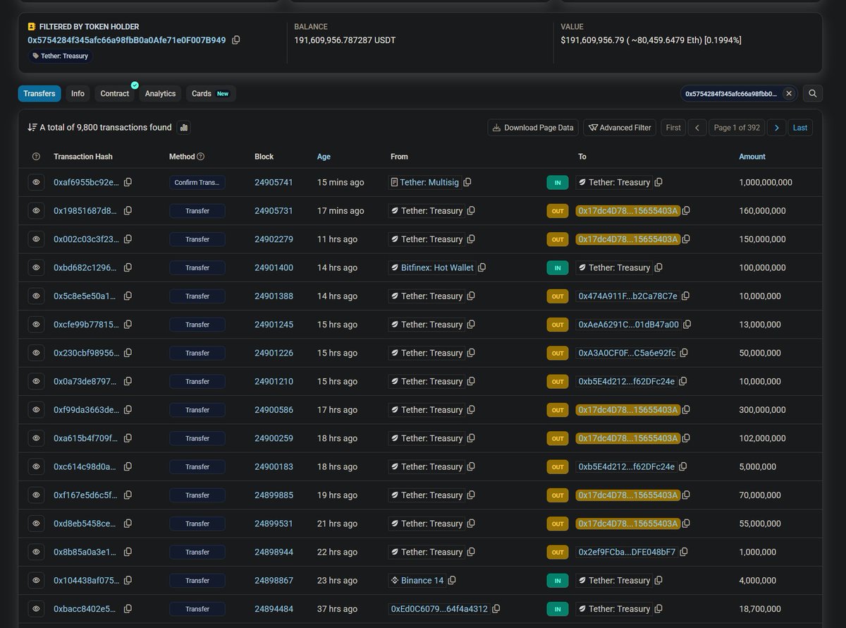Image resolution: width=846 pixels, height=628 pixels.
Task: Go to the next page with the right chevron
Action: pos(776,128)
